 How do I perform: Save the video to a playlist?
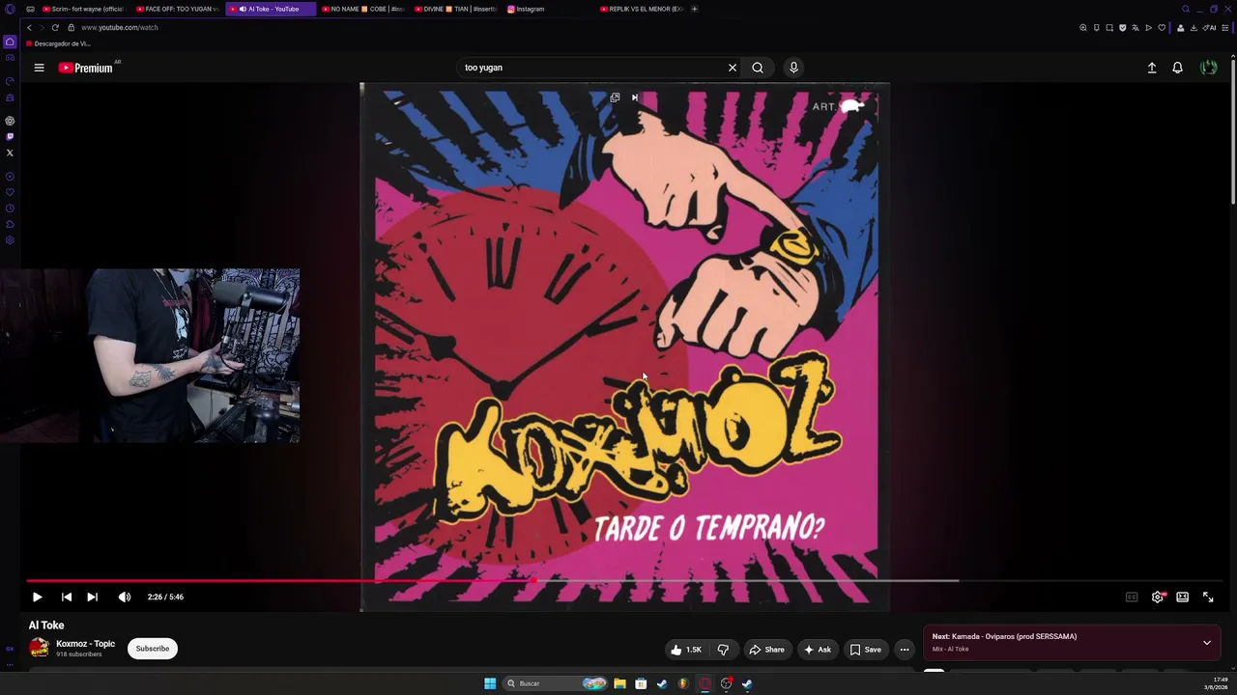(x=865, y=650)
